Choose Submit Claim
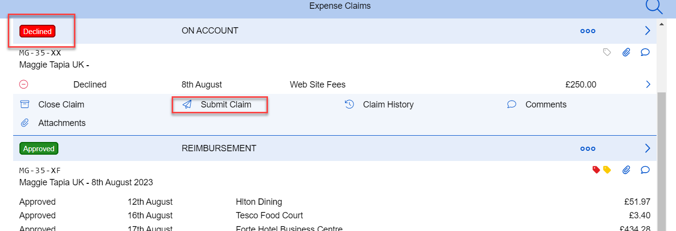Screen dimensions: 676x231 pyautogui.click(x=226, y=105)
